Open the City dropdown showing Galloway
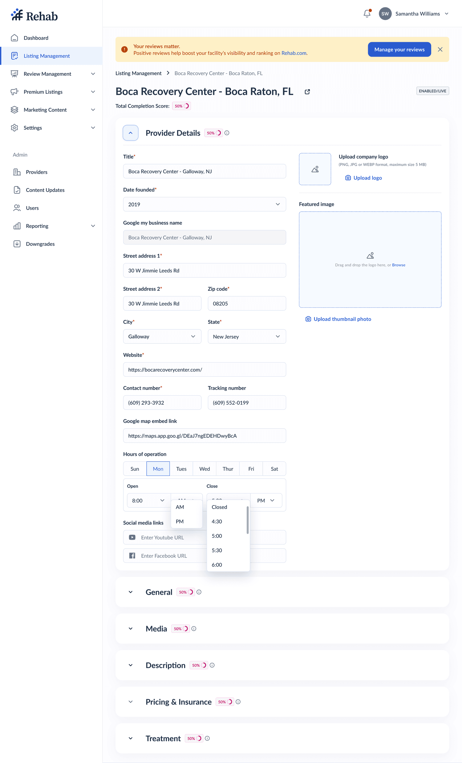462x763 pixels. pos(162,336)
